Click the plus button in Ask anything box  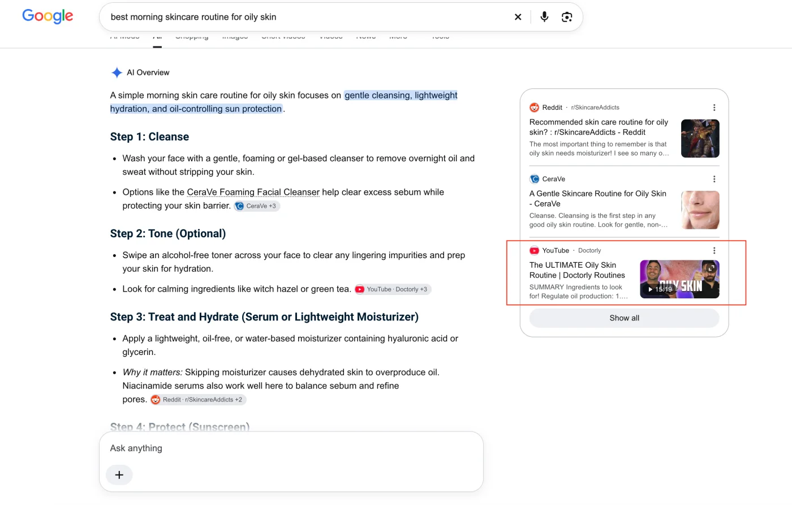click(119, 475)
